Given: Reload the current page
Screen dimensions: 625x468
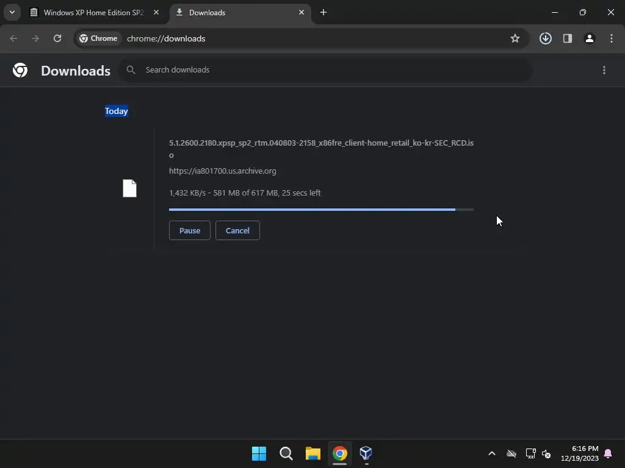Looking at the screenshot, I should (57, 38).
